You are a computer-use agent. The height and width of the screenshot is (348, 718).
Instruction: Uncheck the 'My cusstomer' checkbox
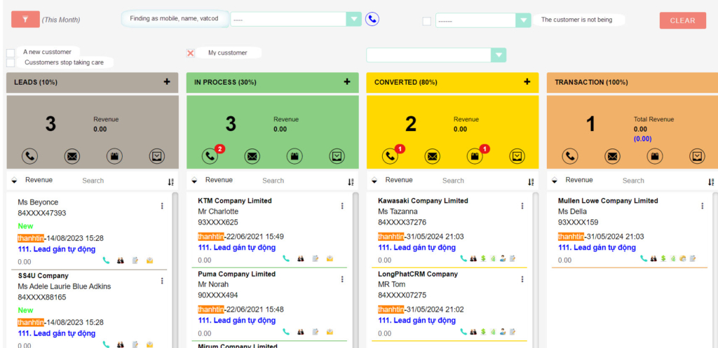point(190,53)
